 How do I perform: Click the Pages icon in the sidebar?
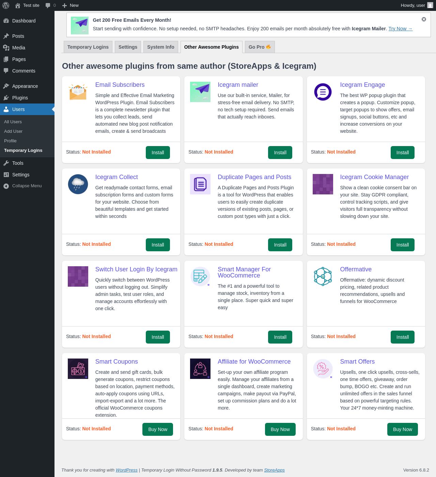pyautogui.click(x=6, y=59)
